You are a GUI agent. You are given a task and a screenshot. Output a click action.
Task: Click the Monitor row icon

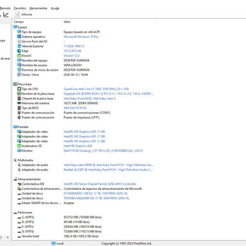19,151
